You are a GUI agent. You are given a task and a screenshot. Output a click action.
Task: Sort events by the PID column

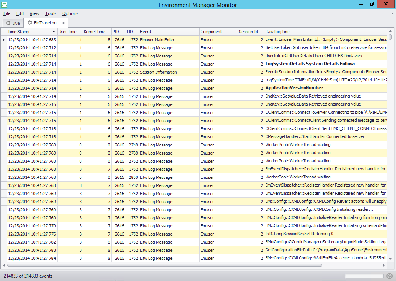117,31
